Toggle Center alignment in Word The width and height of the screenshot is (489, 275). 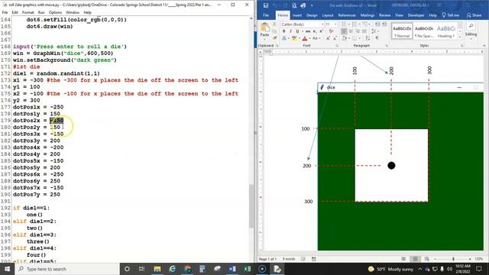pos(351,31)
